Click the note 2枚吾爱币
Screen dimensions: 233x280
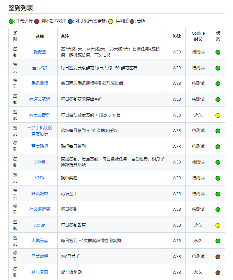click(x=70, y=256)
